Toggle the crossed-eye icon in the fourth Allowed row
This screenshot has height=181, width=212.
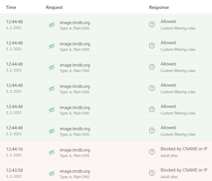pos(52,89)
